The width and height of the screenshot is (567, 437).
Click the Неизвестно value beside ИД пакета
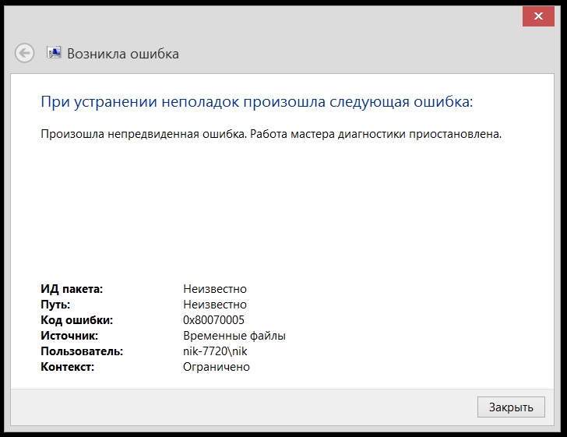(215, 289)
